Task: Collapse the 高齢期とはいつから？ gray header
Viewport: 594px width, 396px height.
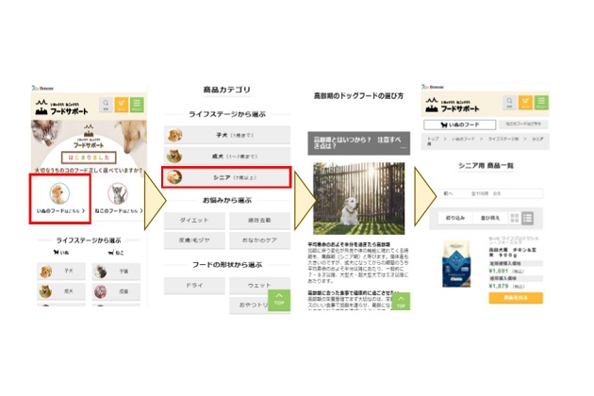Action: coord(358,143)
